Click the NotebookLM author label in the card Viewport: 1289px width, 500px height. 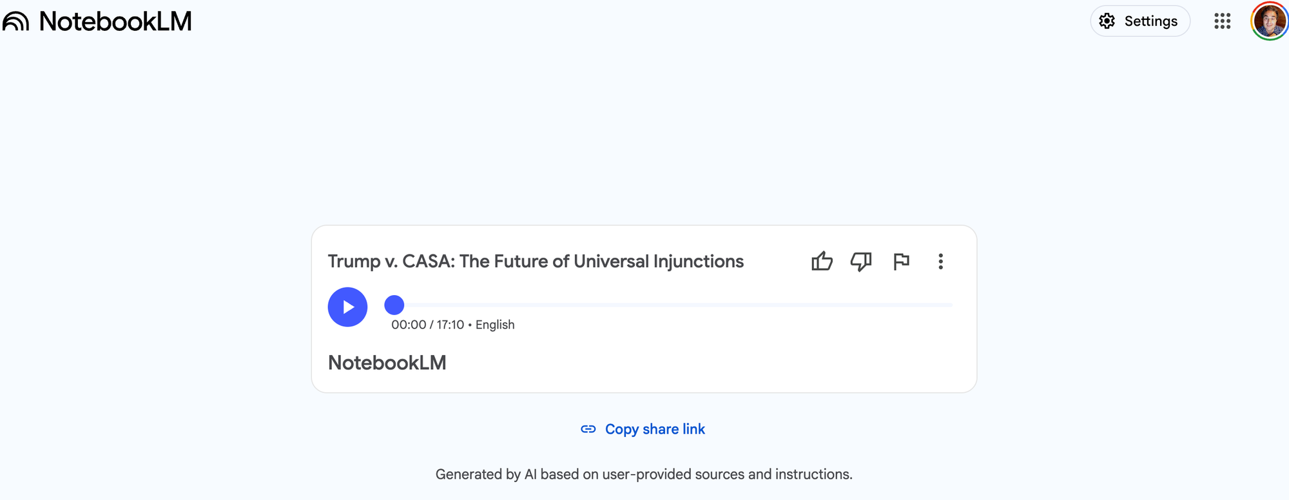point(387,363)
